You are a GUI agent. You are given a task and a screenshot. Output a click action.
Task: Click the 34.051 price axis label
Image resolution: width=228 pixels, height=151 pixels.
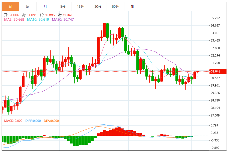point(215,33)
